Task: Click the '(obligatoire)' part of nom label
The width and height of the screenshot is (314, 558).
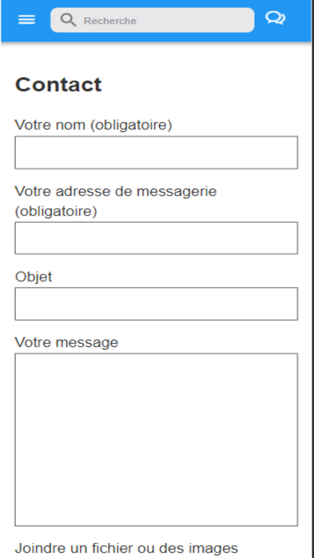Action: tap(131, 125)
